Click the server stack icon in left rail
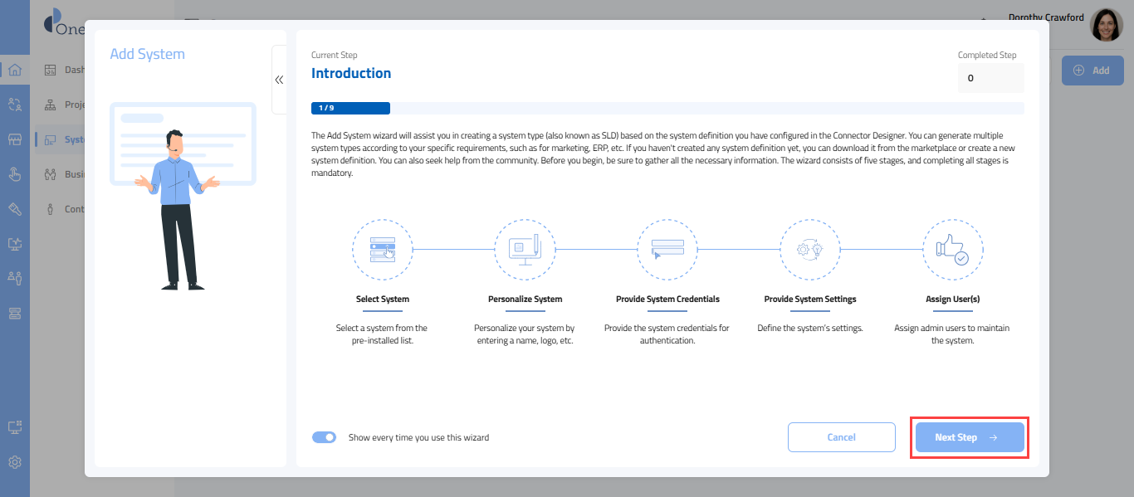Screen dimensions: 1134x497 tap(15, 313)
